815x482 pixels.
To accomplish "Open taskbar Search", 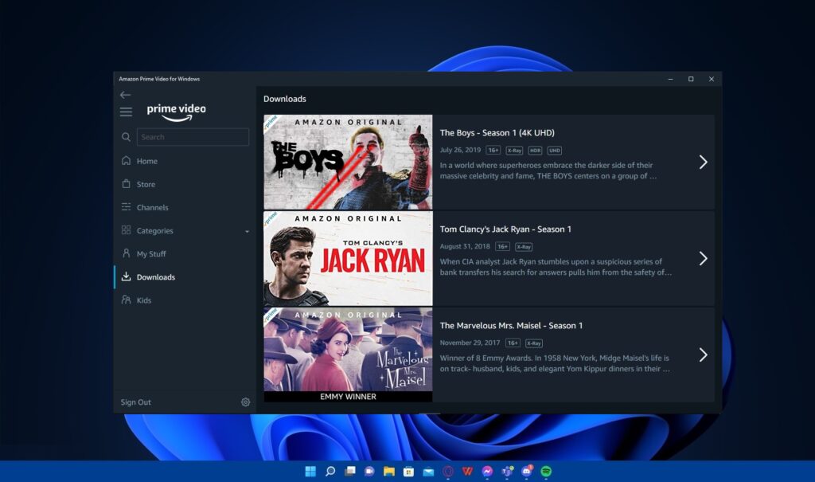I will point(330,471).
